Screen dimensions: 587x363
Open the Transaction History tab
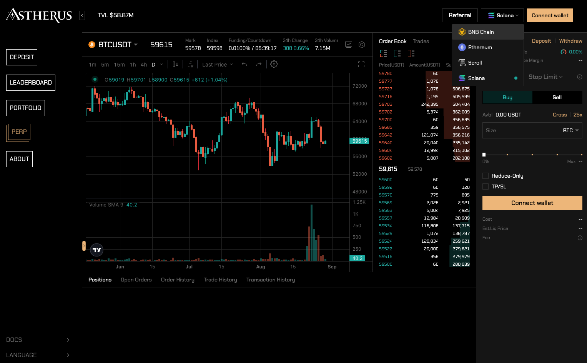[271, 280]
